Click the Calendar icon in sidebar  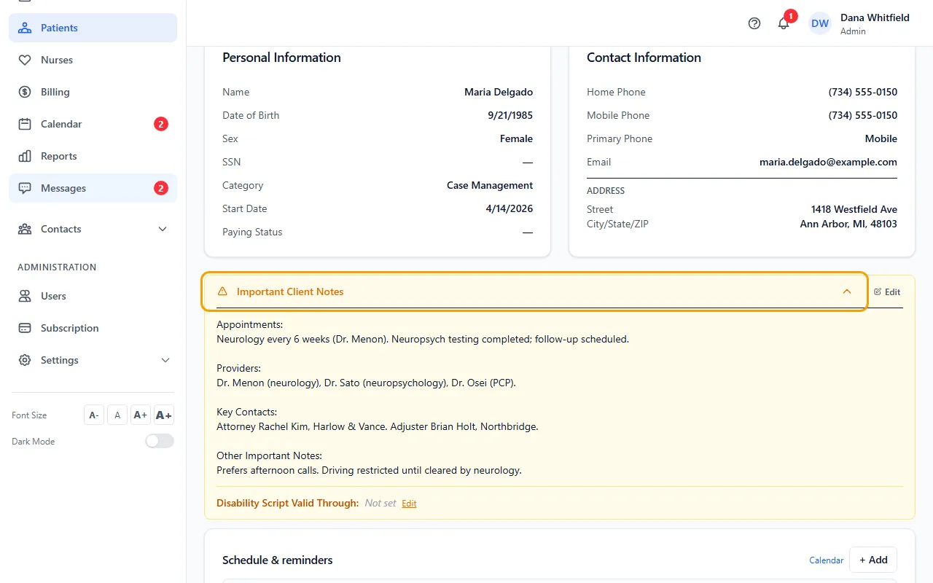[x=25, y=124]
